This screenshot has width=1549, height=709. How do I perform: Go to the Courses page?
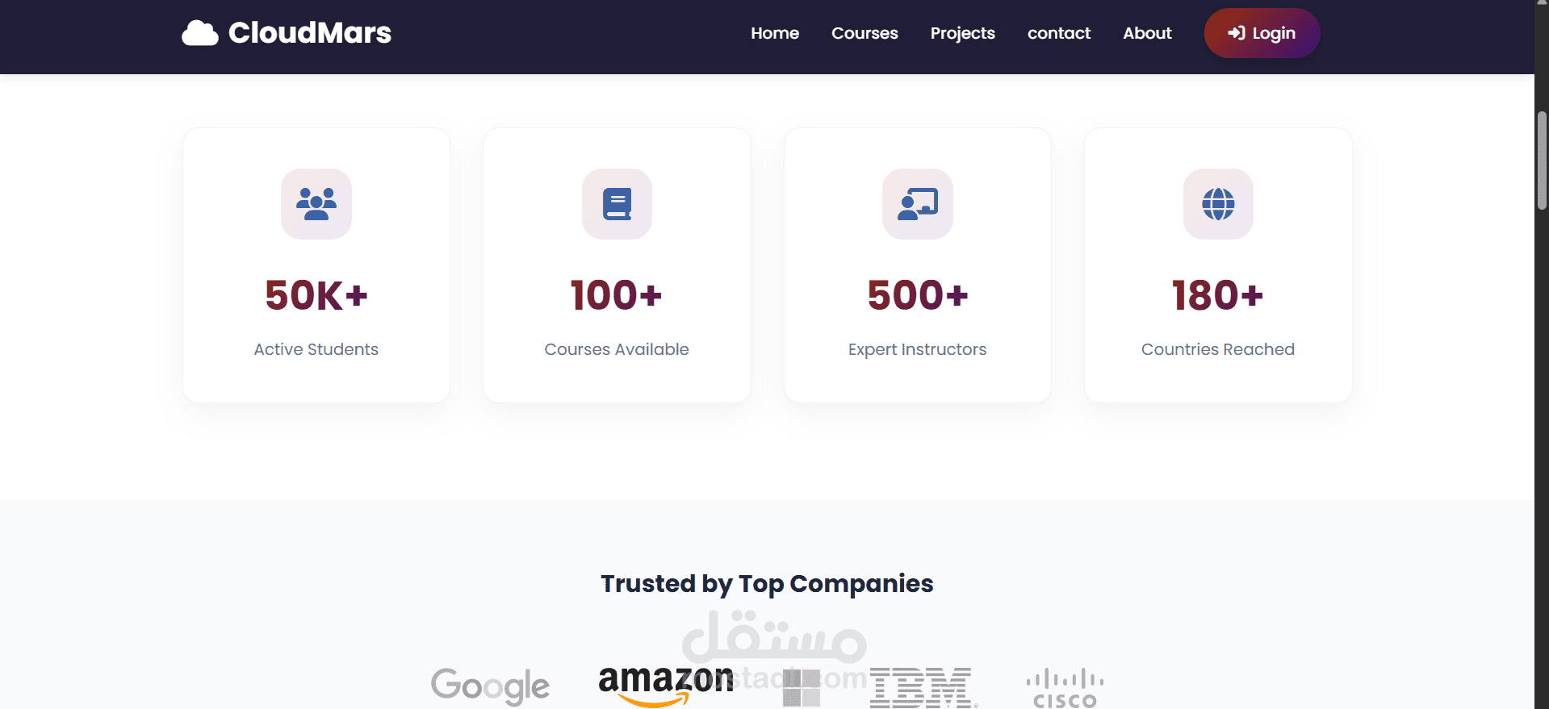pyautogui.click(x=865, y=33)
